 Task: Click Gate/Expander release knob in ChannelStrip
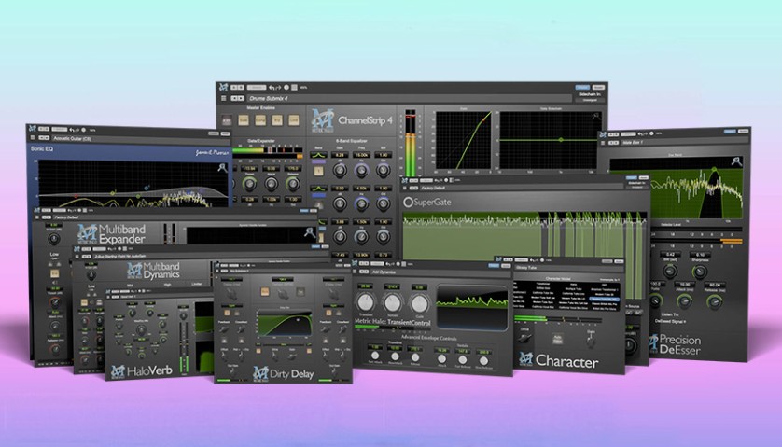(293, 184)
